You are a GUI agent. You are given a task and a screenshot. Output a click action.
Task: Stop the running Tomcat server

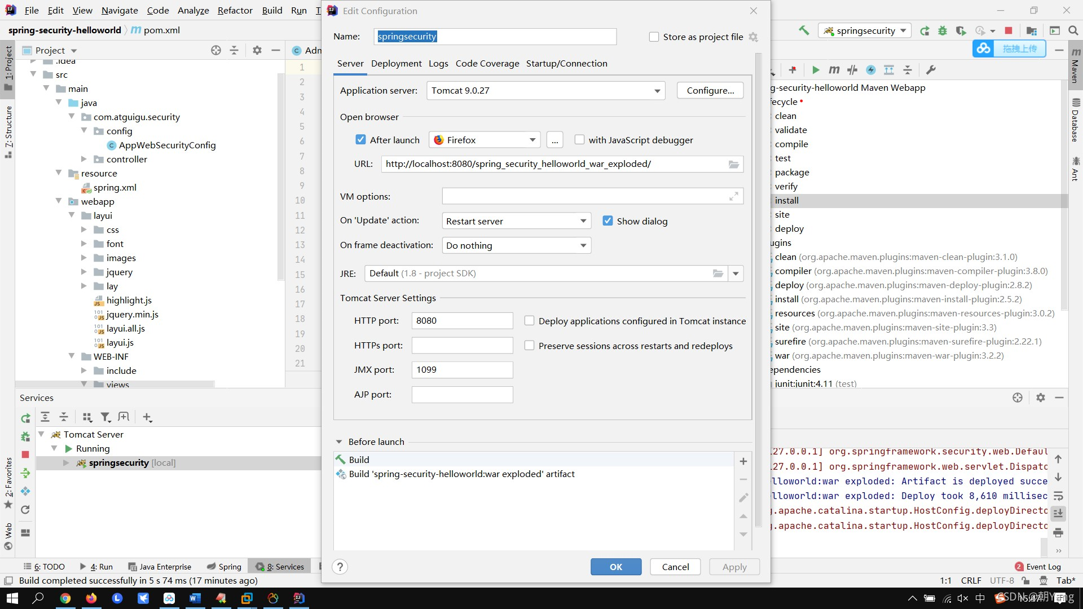1010,30
